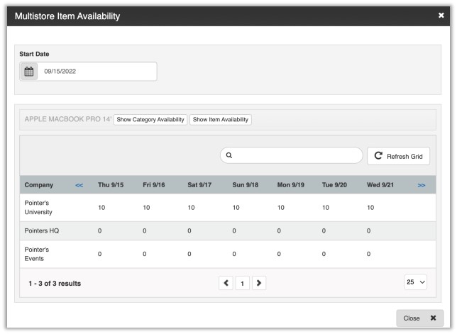Select page 1 in the pagination

(x=243, y=284)
